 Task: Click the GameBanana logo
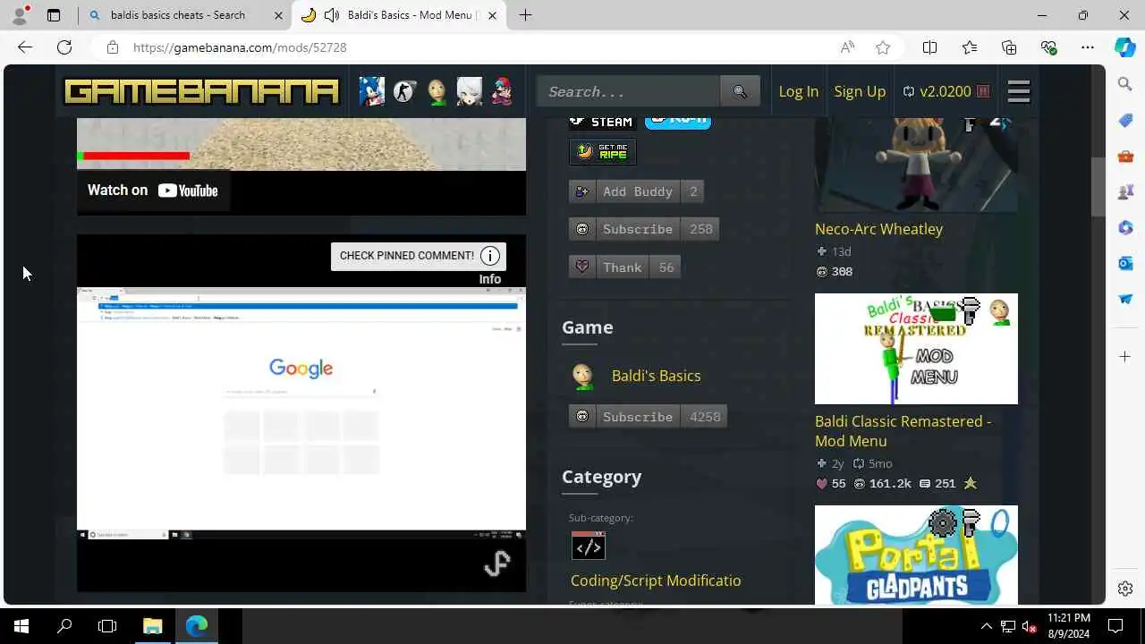pyautogui.click(x=201, y=91)
